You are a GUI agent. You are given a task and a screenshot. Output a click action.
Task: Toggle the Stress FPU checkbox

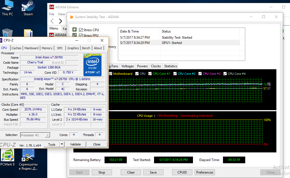point(81,35)
